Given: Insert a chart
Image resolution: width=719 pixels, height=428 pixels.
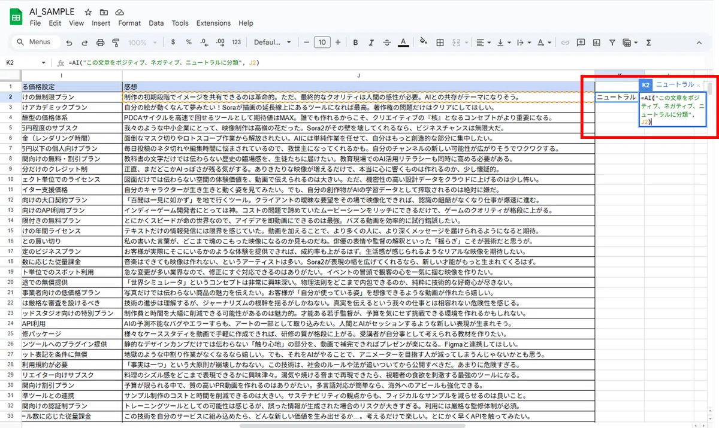Looking at the screenshot, I should pyautogui.click(x=596, y=43).
